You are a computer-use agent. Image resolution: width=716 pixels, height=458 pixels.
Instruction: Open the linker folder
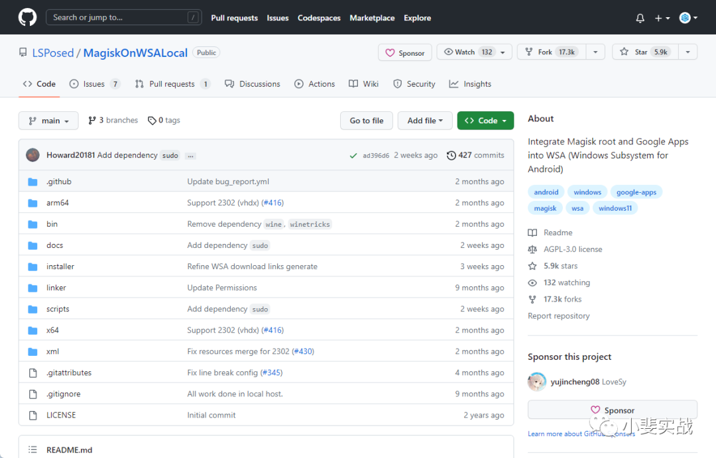coord(56,288)
